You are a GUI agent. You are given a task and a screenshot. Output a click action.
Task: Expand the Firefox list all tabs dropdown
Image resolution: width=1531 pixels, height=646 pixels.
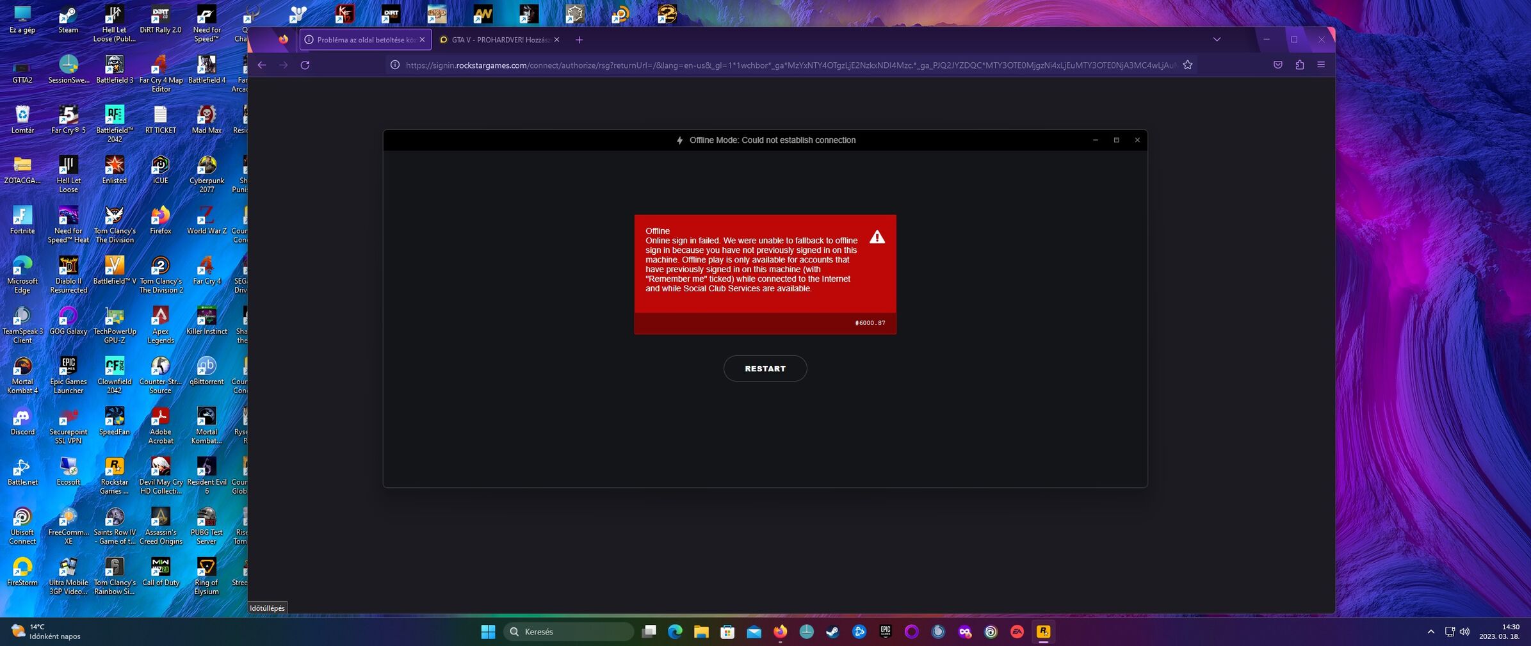(x=1217, y=40)
